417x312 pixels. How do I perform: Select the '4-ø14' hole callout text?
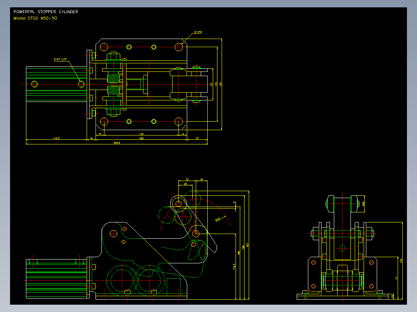coord(198,32)
